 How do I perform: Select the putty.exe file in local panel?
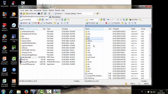(x=25, y=60)
